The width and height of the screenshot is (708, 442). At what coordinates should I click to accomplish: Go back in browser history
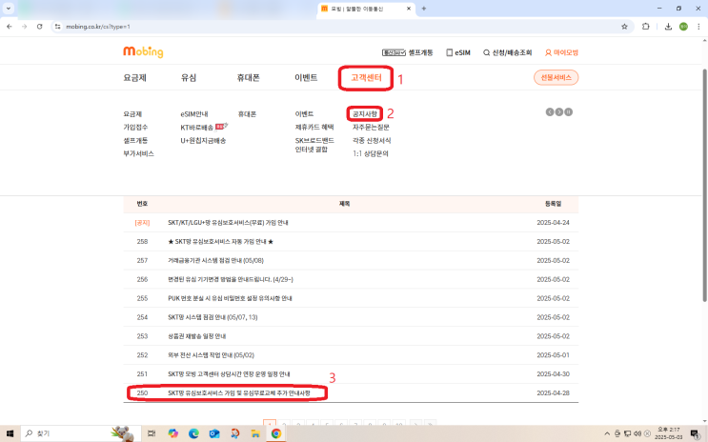tap(10, 27)
